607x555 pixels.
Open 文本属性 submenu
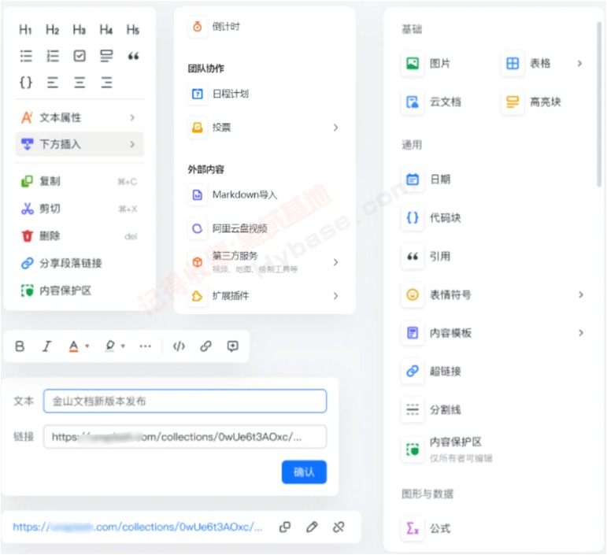tap(80, 117)
